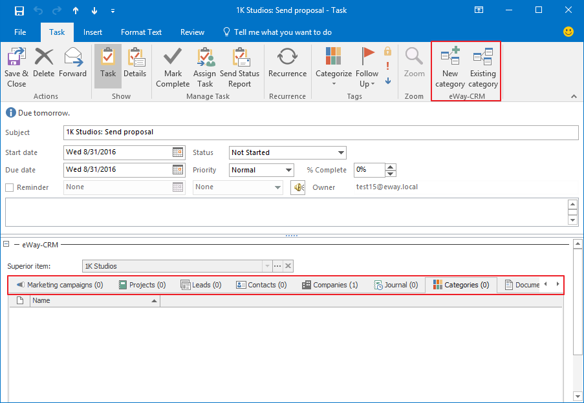Decrease % Complete value
584x403 pixels.
point(391,174)
